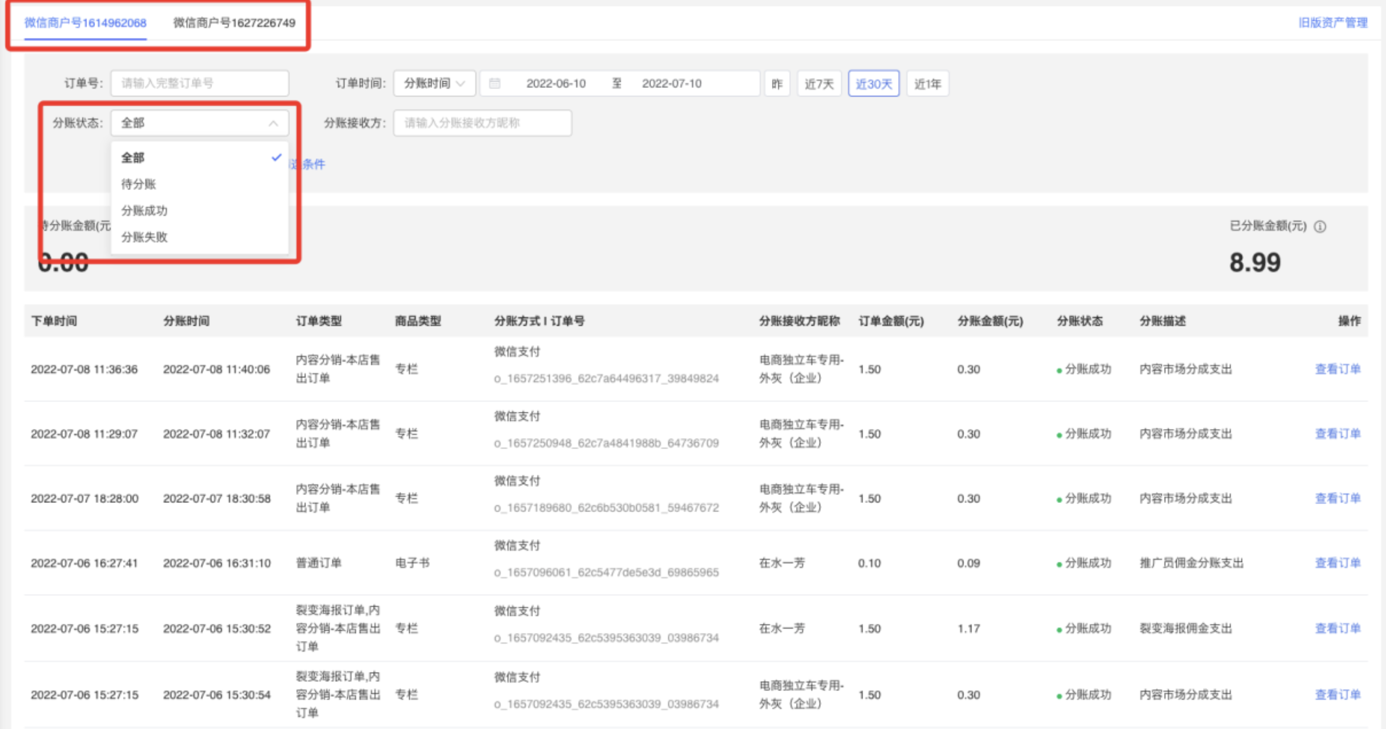Click the 1.17 split amount cell

pyautogui.click(x=968, y=629)
